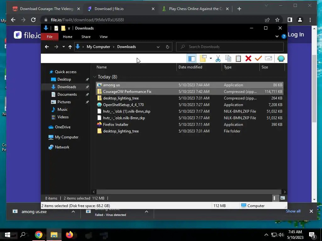Toggle the navigation pane toolbar button

coord(192,59)
